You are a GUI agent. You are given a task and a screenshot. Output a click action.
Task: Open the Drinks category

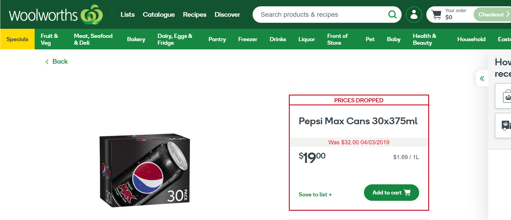(278, 39)
